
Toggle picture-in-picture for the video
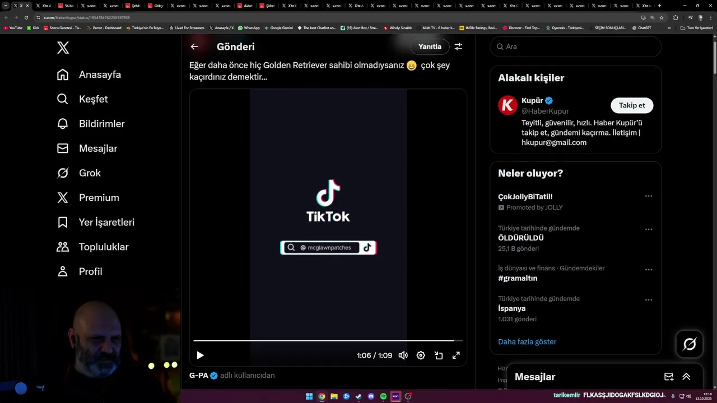(x=439, y=355)
